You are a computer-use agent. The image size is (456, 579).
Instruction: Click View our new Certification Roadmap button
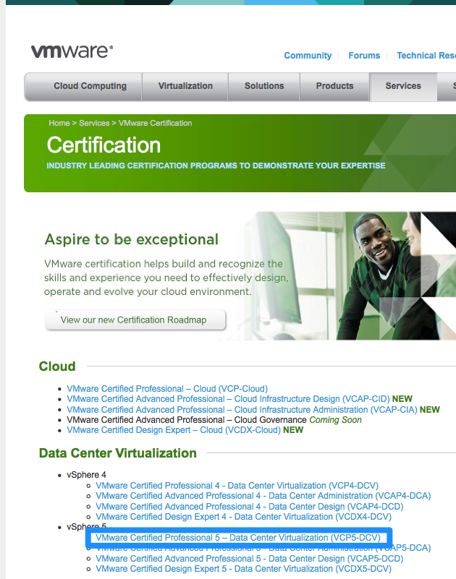click(135, 319)
